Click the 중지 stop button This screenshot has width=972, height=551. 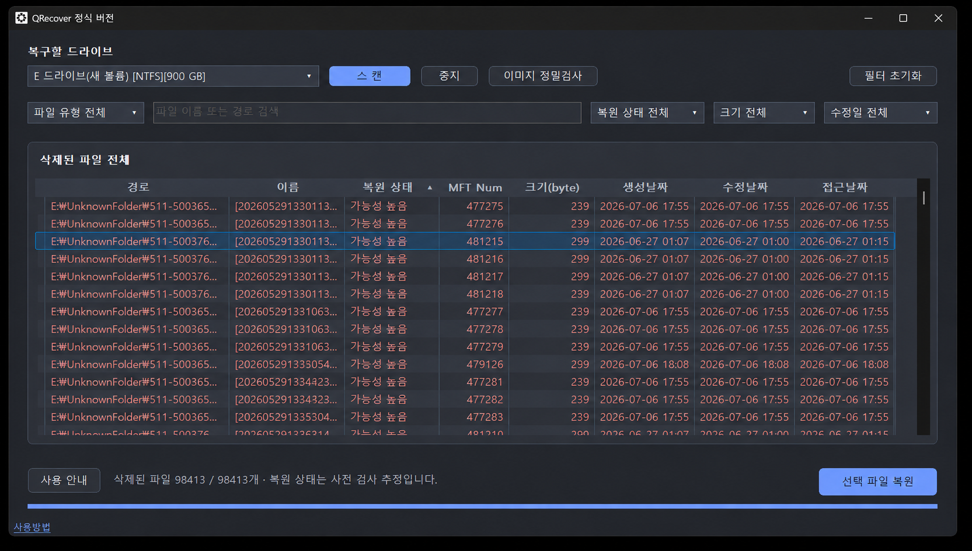(x=449, y=76)
